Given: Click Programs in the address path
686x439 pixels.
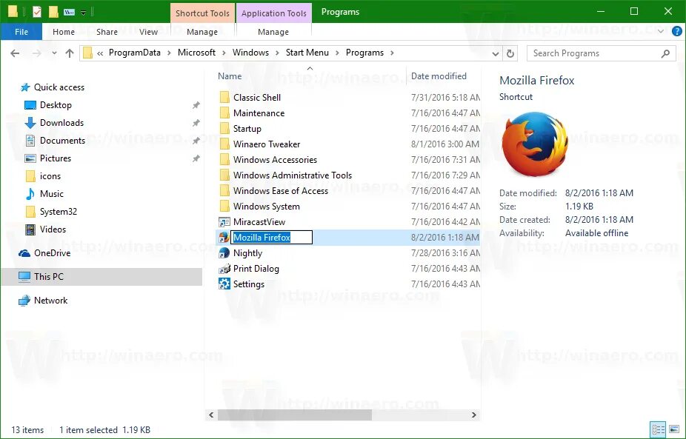Looking at the screenshot, I should coord(365,53).
